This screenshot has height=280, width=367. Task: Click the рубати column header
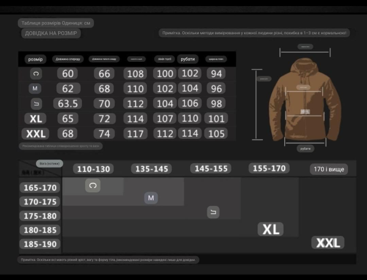(x=188, y=59)
